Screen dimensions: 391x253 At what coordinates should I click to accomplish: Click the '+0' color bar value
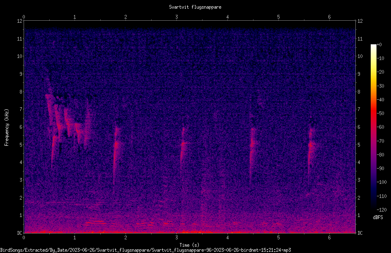[379, 45]
